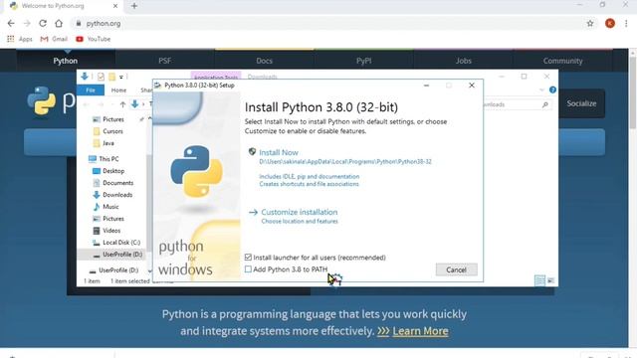Screen dimensions: 637x358
Task: Switch Explorer to details view icon
Action: tap(539, 280)
